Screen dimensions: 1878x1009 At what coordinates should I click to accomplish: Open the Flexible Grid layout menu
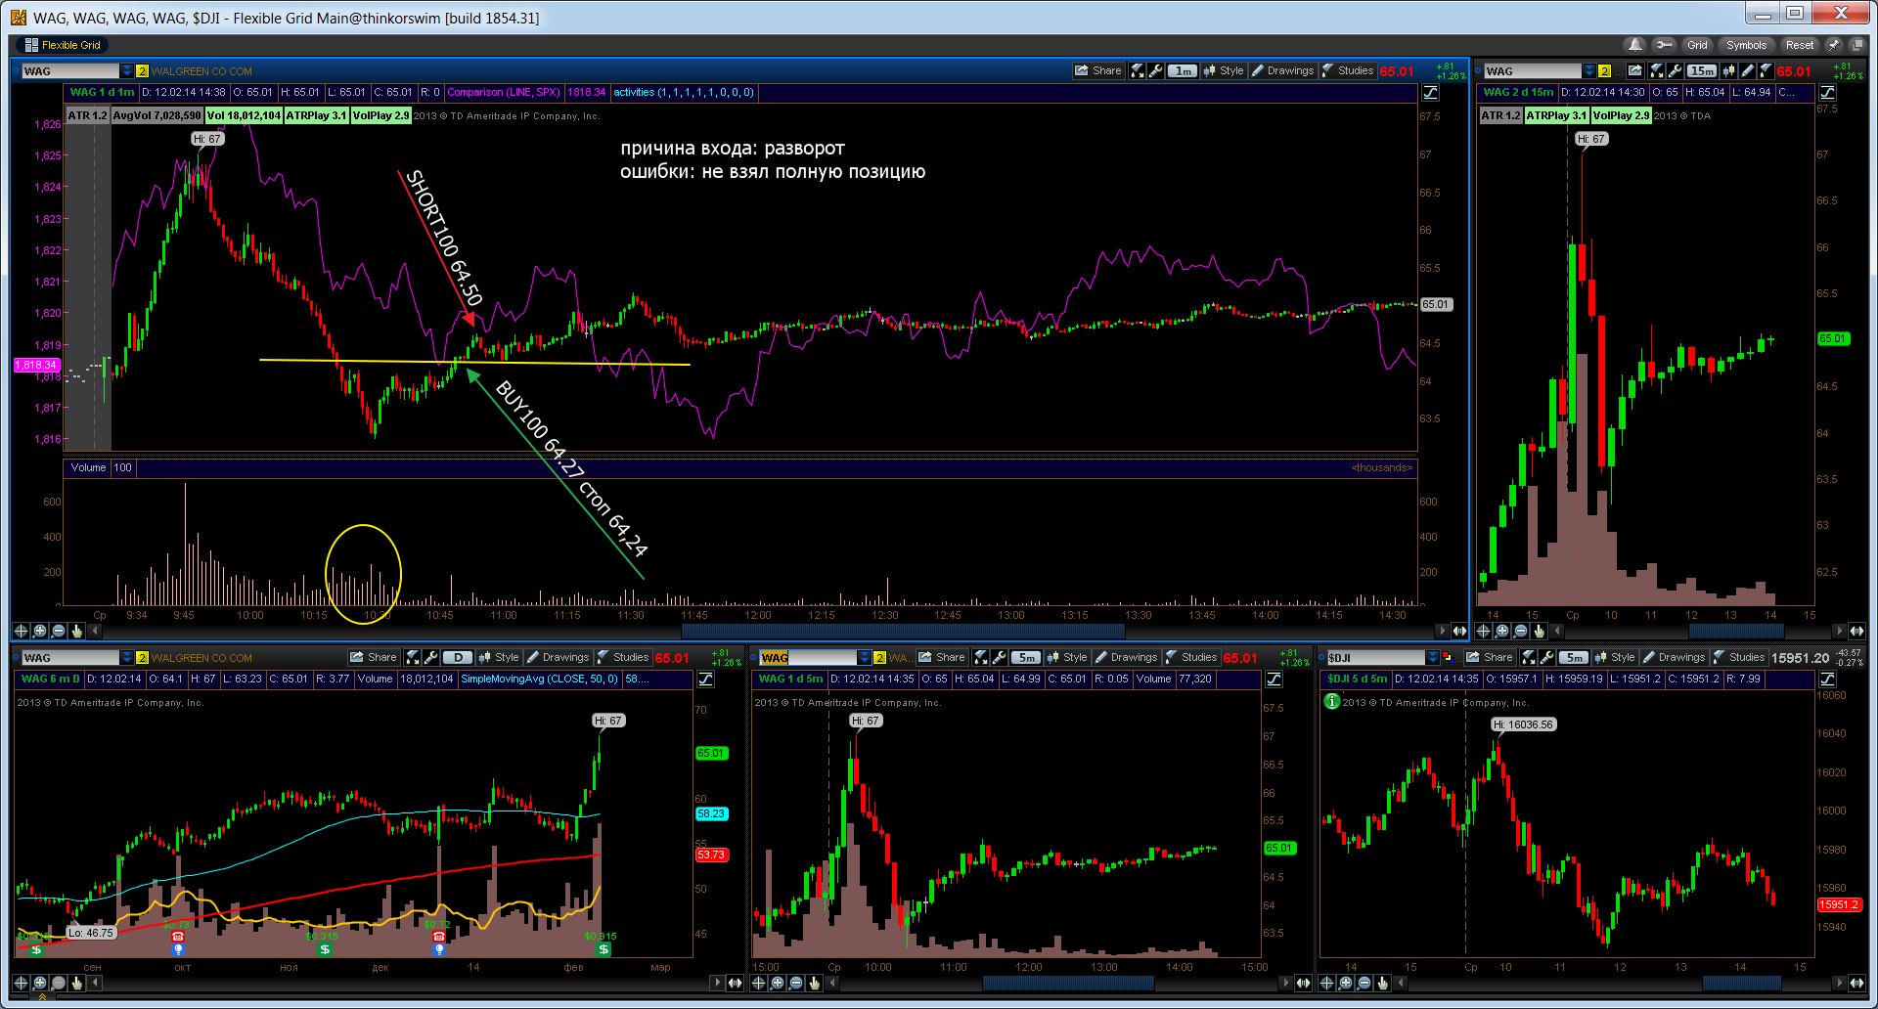click(x=63, y=45)
